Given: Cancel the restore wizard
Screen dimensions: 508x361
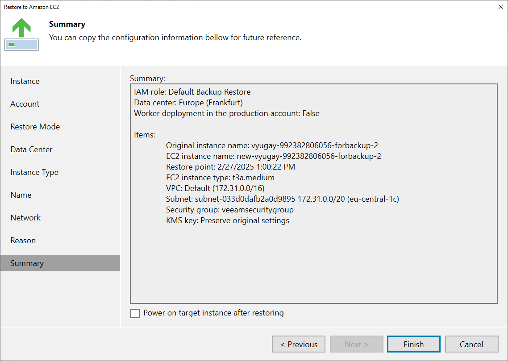Looking at the screenshot, I should click(x=471, y=344).
